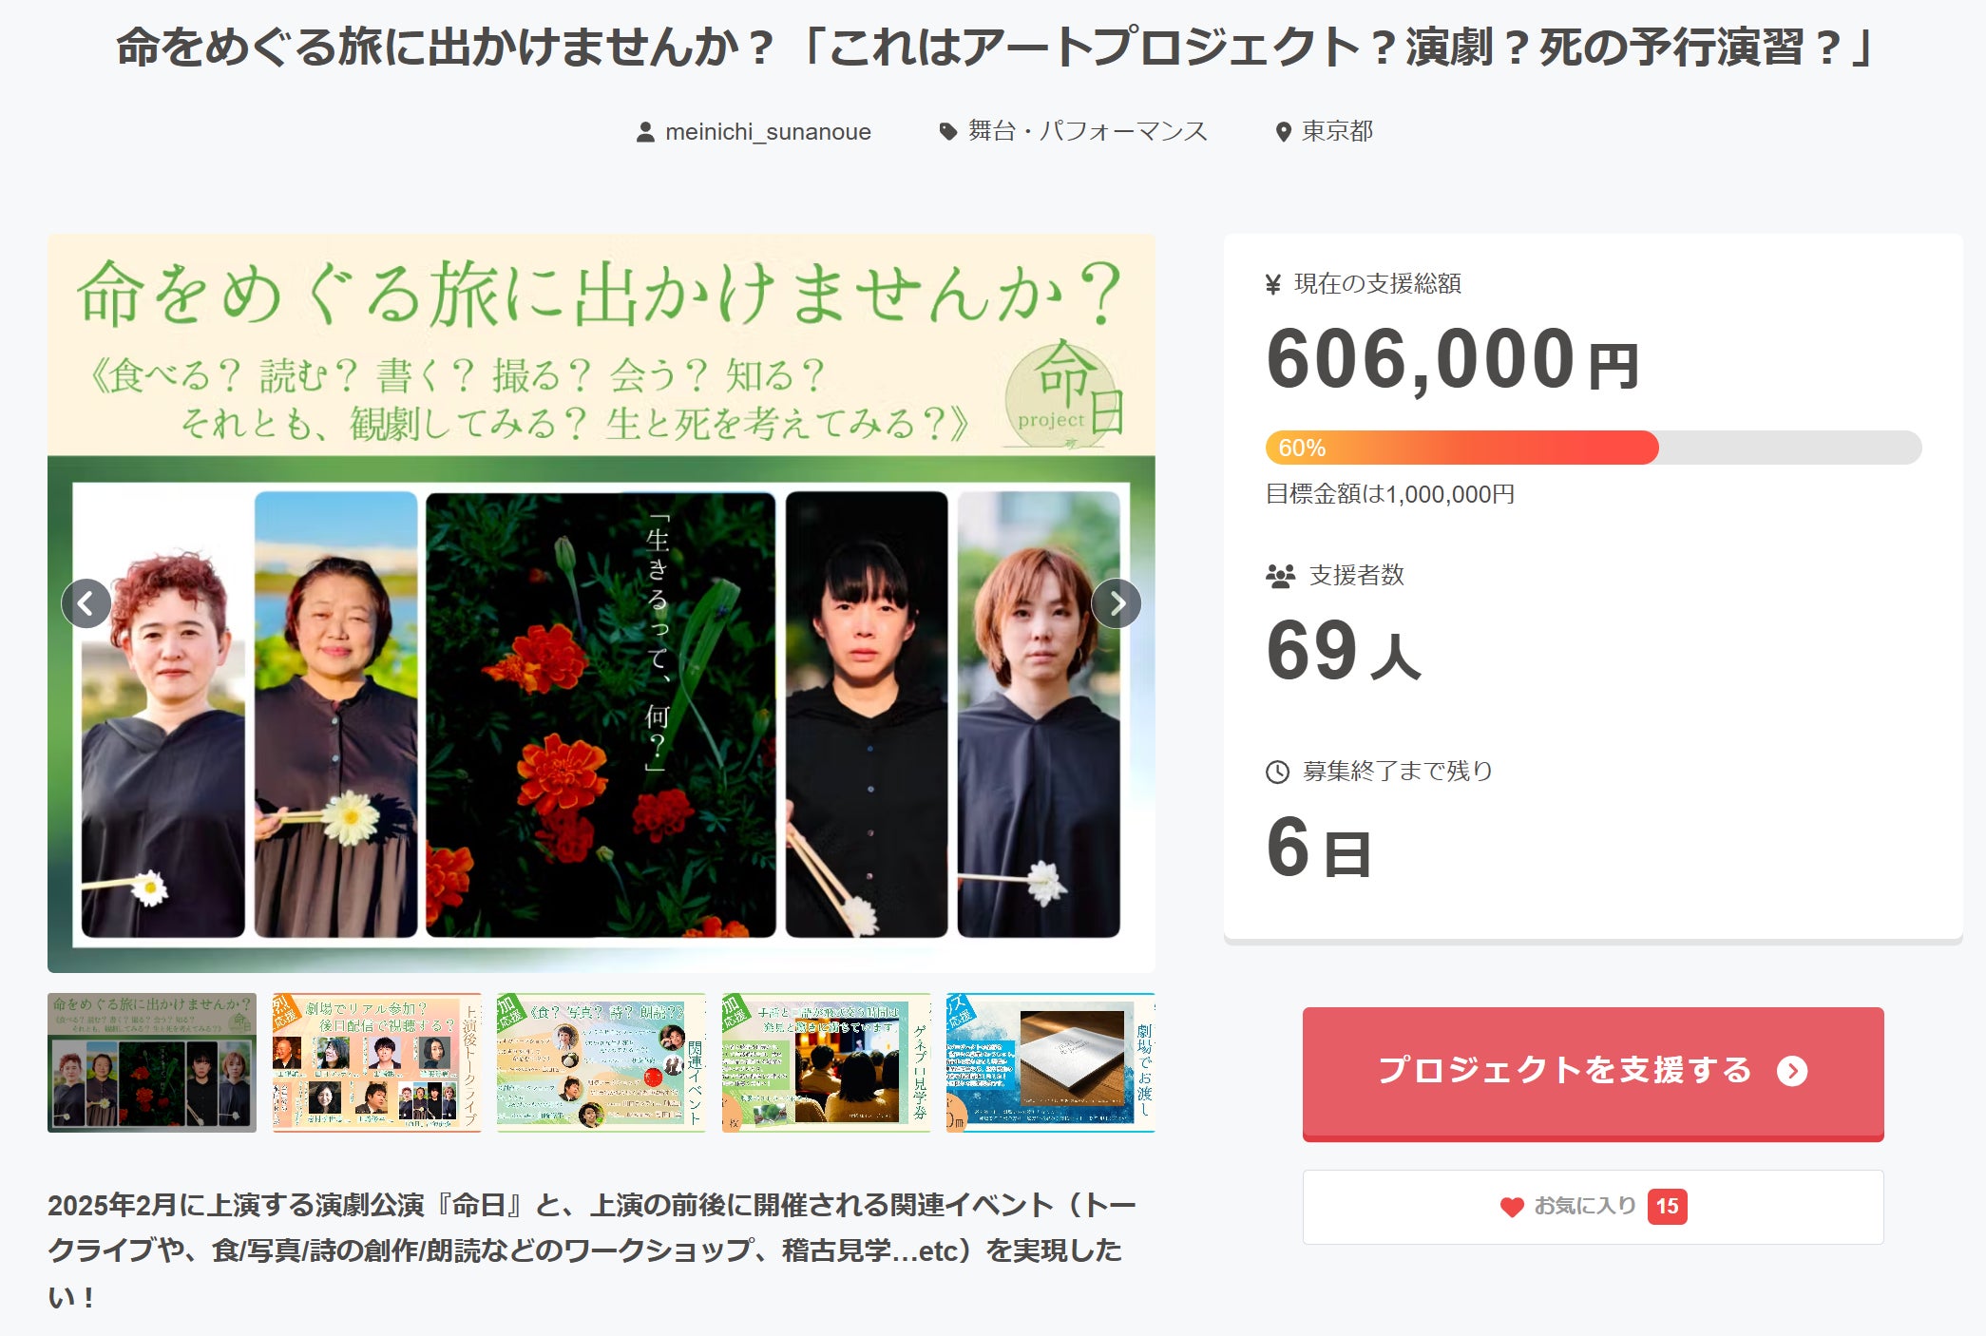The height and width of the screenshot is (1336, 1986).
Task: Select the blue 劇場でお渡し thumbnail
Action: click(1050, 1062)
